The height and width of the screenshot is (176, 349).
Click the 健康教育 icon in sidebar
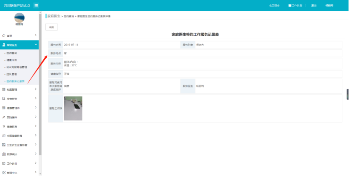[4, 127]
